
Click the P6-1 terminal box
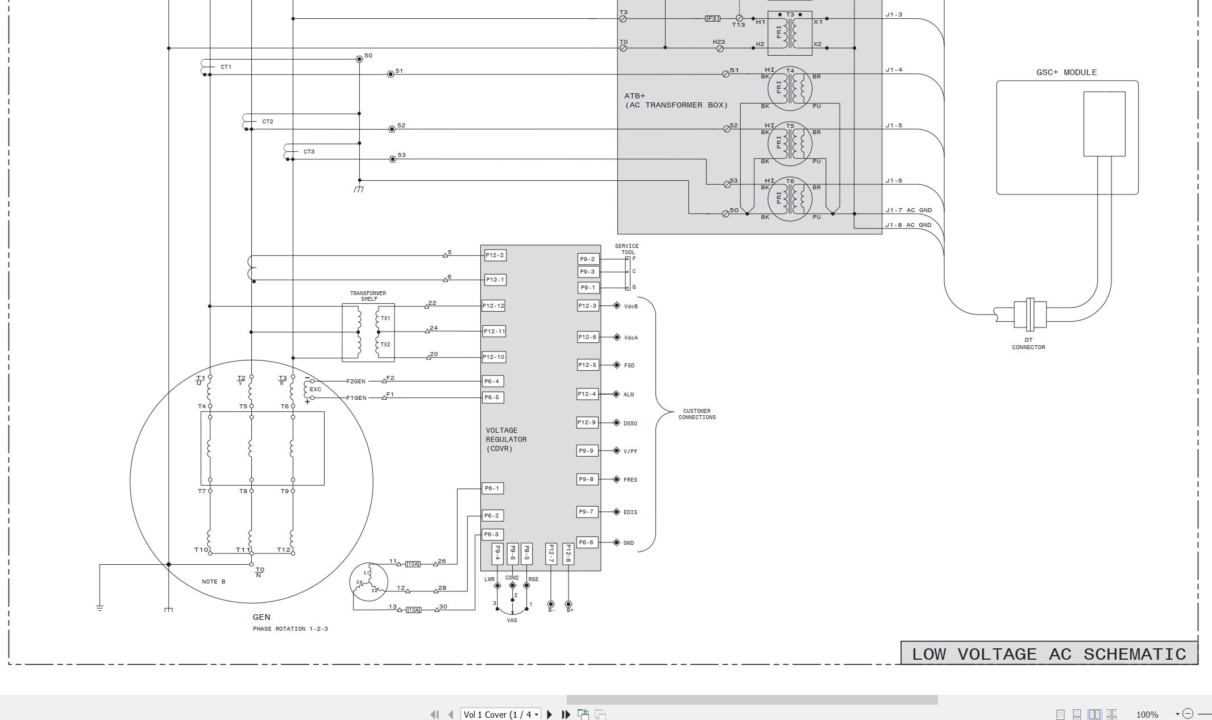pyautogui.click(x=492, y=489)
